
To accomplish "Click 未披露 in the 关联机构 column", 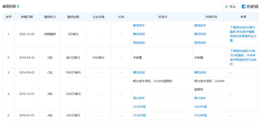I will pyautogui.click(x=199, y=58).
